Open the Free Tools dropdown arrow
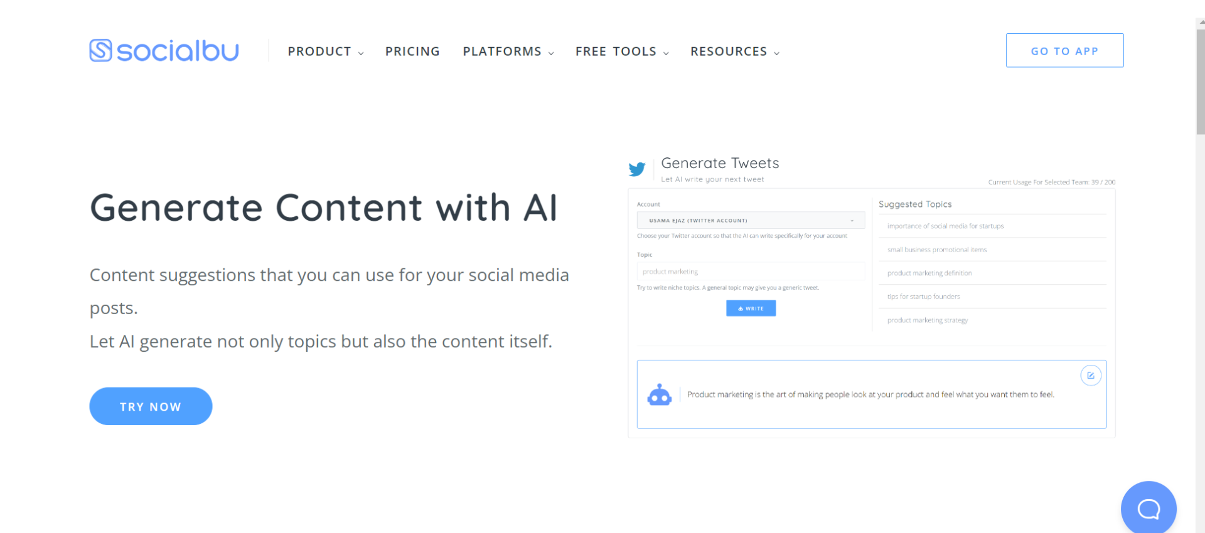This screenshot has height=533, width=1205. tap(666, 53)
